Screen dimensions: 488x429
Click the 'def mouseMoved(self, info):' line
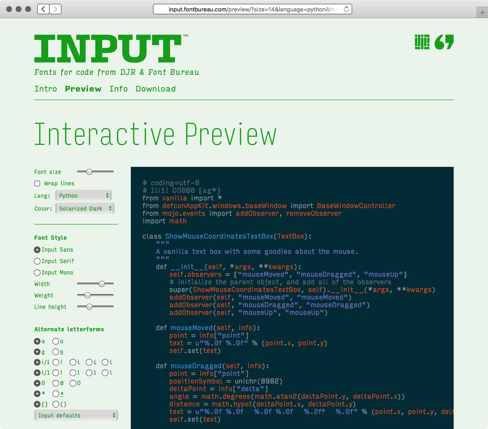[208, 328]
